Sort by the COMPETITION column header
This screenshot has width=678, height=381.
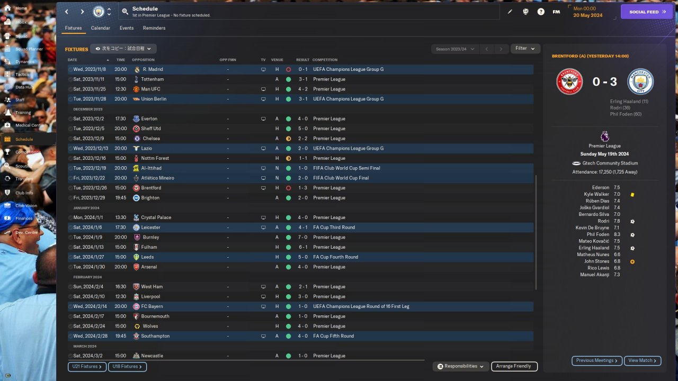tap(325, 60)
